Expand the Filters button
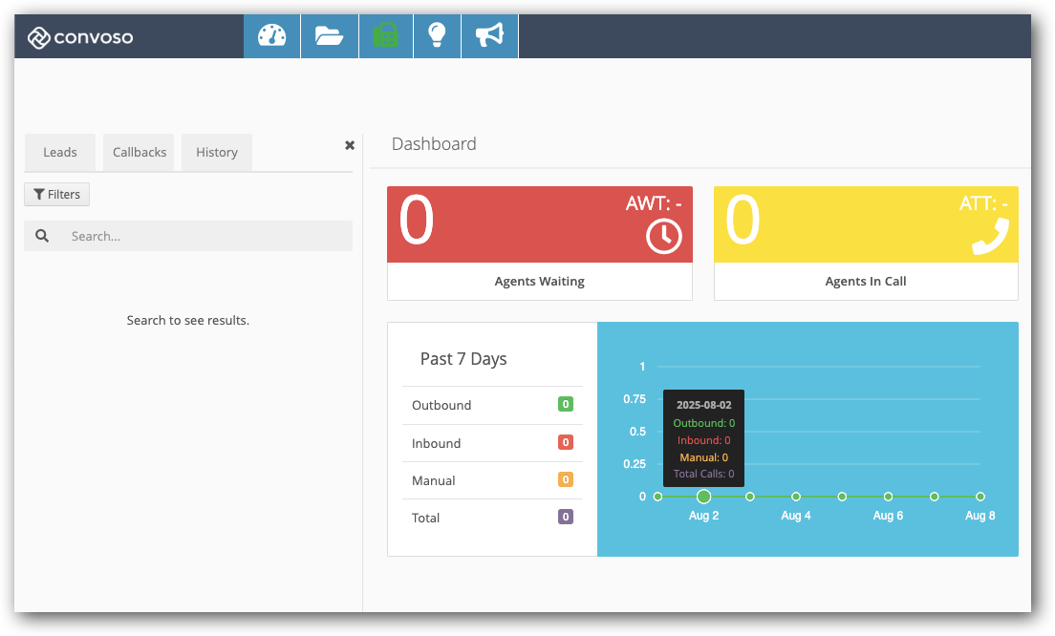Image resolution: width=1055 pixels, height=636 pixels. click(x=56, y=195)
